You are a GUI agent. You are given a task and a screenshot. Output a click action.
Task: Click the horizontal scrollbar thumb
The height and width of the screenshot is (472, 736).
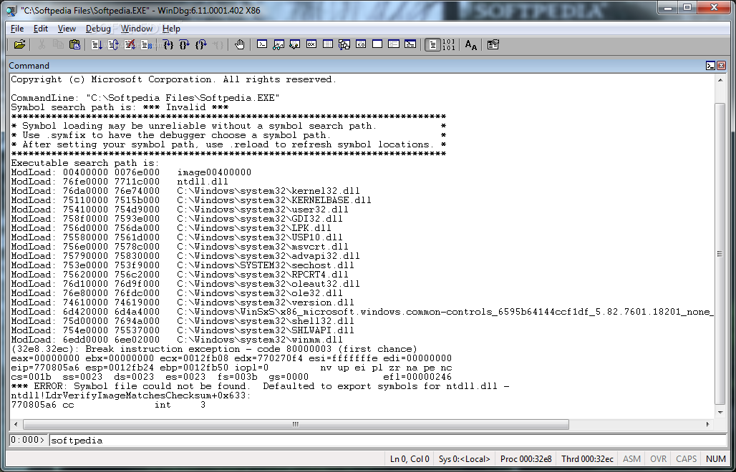coord(296,424)
